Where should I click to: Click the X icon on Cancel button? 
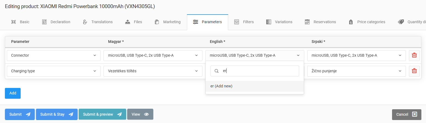414,114
